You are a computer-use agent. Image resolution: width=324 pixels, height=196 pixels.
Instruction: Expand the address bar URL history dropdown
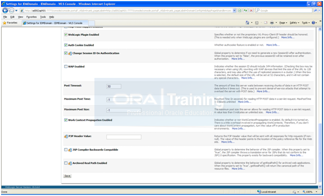234,10
